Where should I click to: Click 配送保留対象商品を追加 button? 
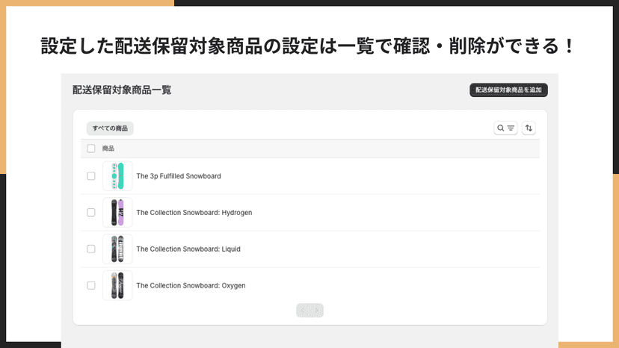(x=508, y=90)
